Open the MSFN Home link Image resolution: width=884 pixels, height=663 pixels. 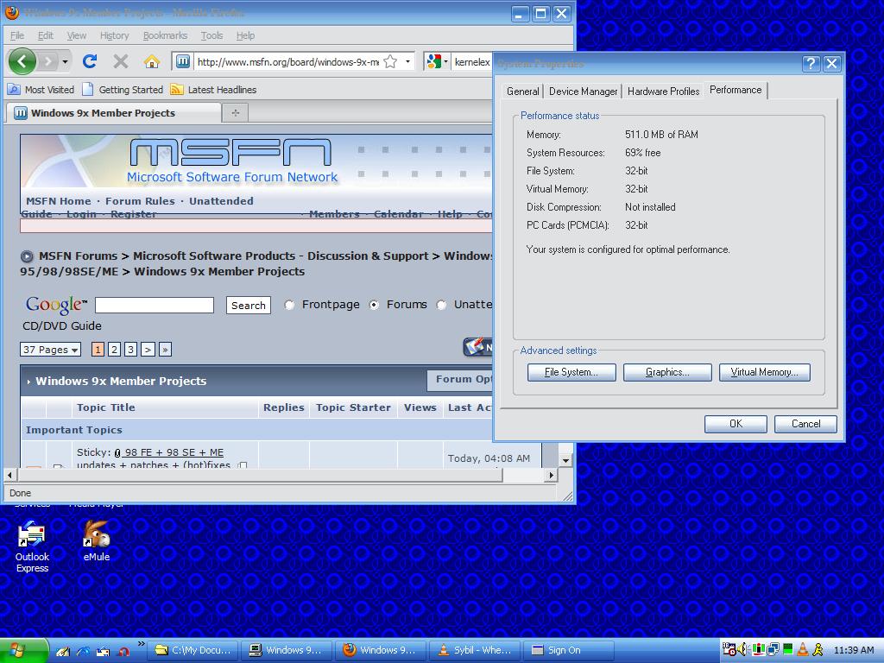(x=58, y=201)
